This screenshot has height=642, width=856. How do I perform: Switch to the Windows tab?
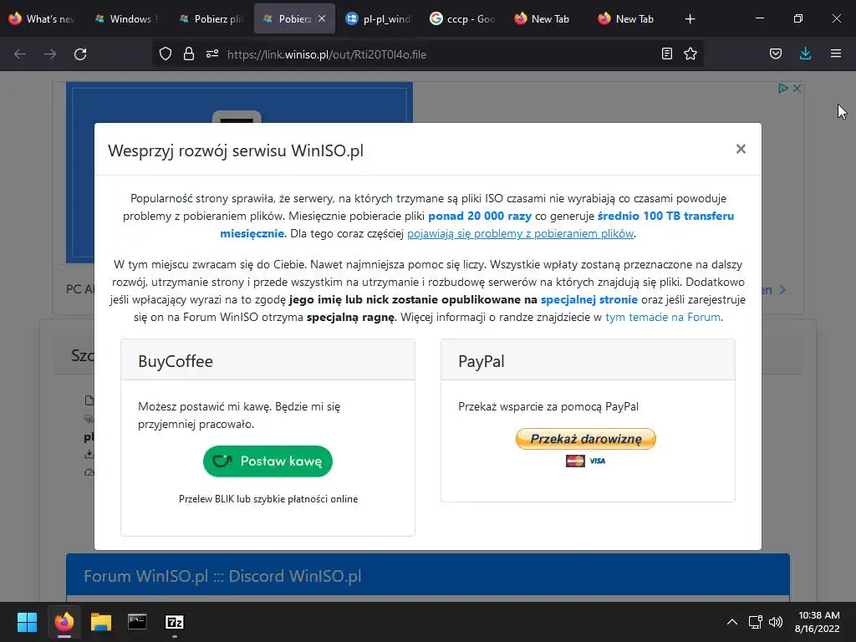126,19
